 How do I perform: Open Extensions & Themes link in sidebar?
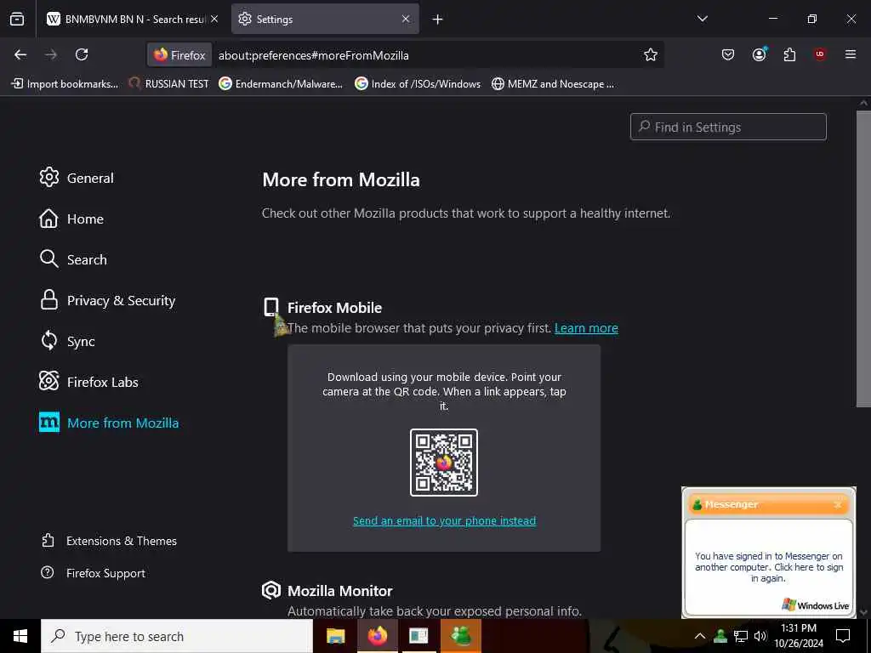coord(110,541)
